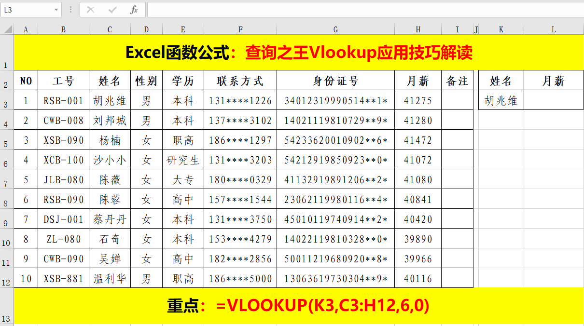The image size is (584, 326).
Task: Click salary cell 41472
Action: pyautogui.click(x=418, y=140)
